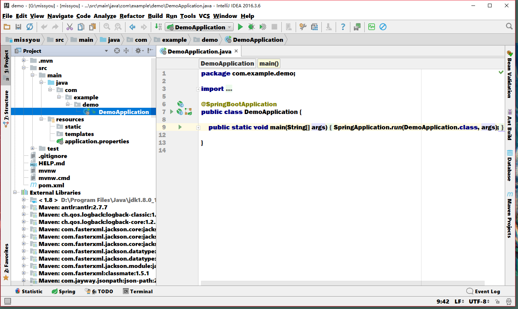Open the Terminal tool window
518x309 pixels.
[138, 291]
